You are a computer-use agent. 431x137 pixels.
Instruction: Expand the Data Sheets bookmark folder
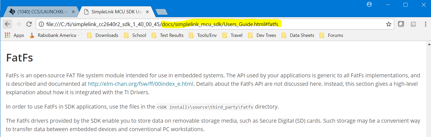tap(298, 35)
